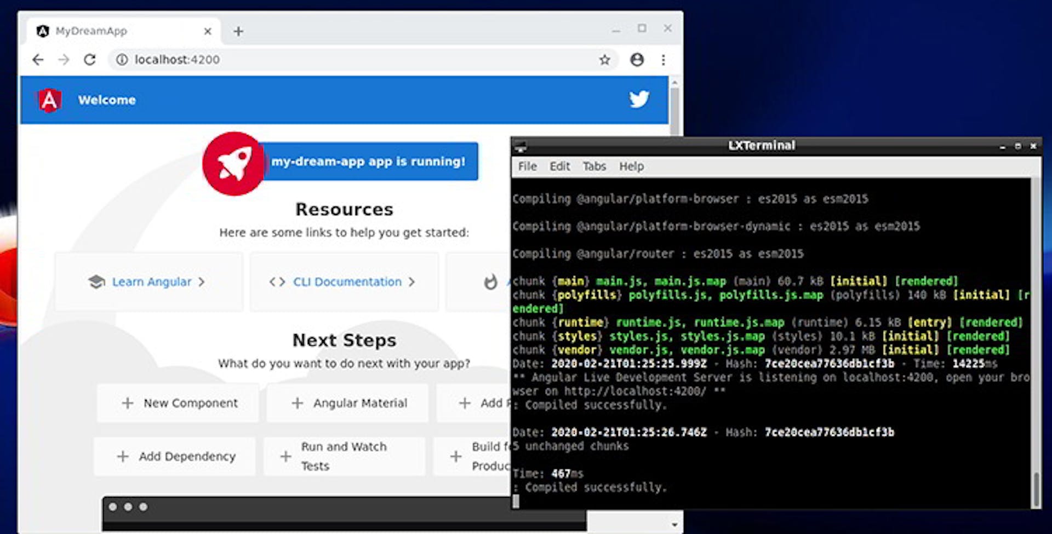The width and height of the screenshot is (1052, 534).
Task: Click the 'my-dream-app app is running!' banner
Action: click(x=368, y=162)
